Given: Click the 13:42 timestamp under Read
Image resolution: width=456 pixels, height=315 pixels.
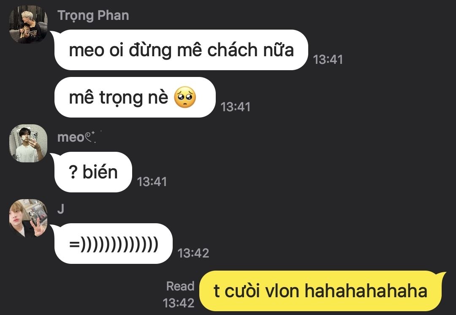Looking at the screenshot, I should 178,303.
